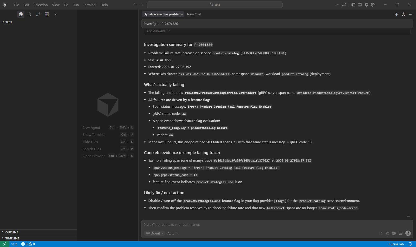The height and width of the screenshot is (247, 416).
Task: Click the @ mention context icon
Action: coord(387,233)
